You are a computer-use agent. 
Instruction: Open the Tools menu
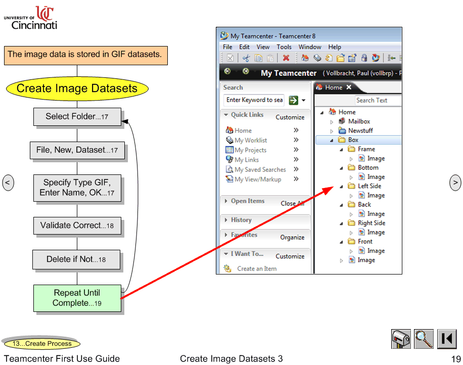tap(284, 47)
